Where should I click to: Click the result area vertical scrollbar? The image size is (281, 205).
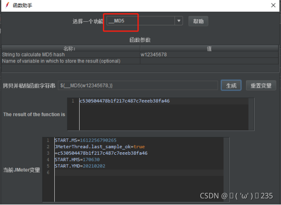251,114
